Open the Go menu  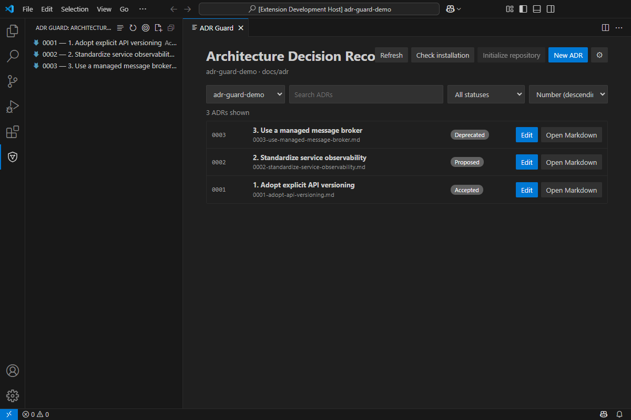pyautogui.click(x=124, y=9)
